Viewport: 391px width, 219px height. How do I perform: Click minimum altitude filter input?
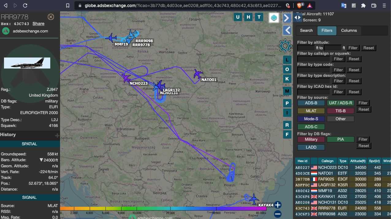(306, 48)
